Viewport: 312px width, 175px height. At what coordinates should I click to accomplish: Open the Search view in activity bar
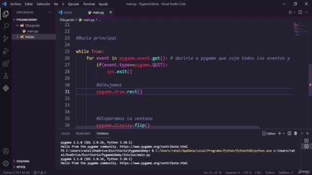pyautogui.click(x=6, y=26)
